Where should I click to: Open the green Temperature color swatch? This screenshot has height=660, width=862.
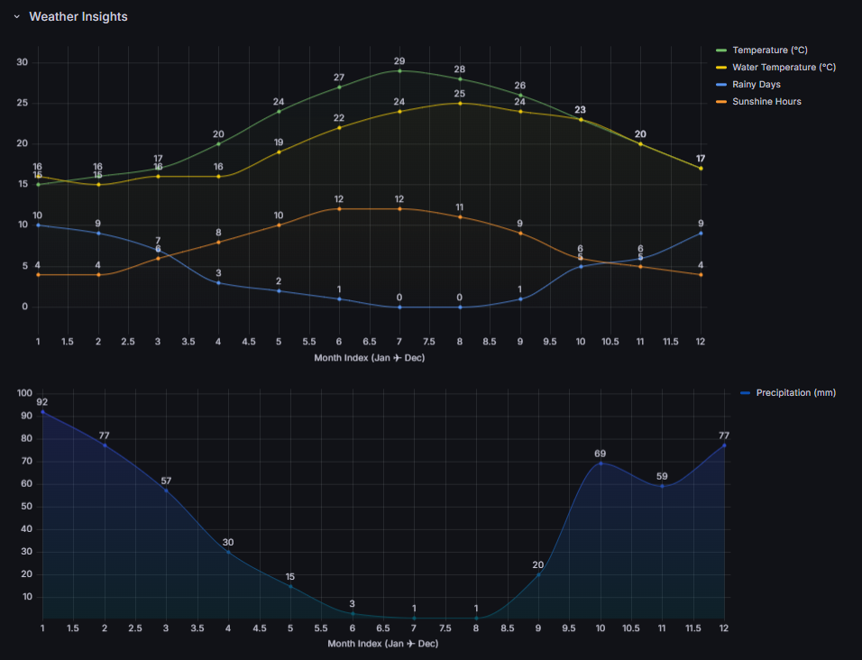point(720,50)
